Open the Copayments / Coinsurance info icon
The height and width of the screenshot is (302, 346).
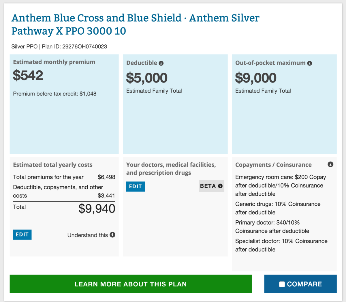coord(330,164)
